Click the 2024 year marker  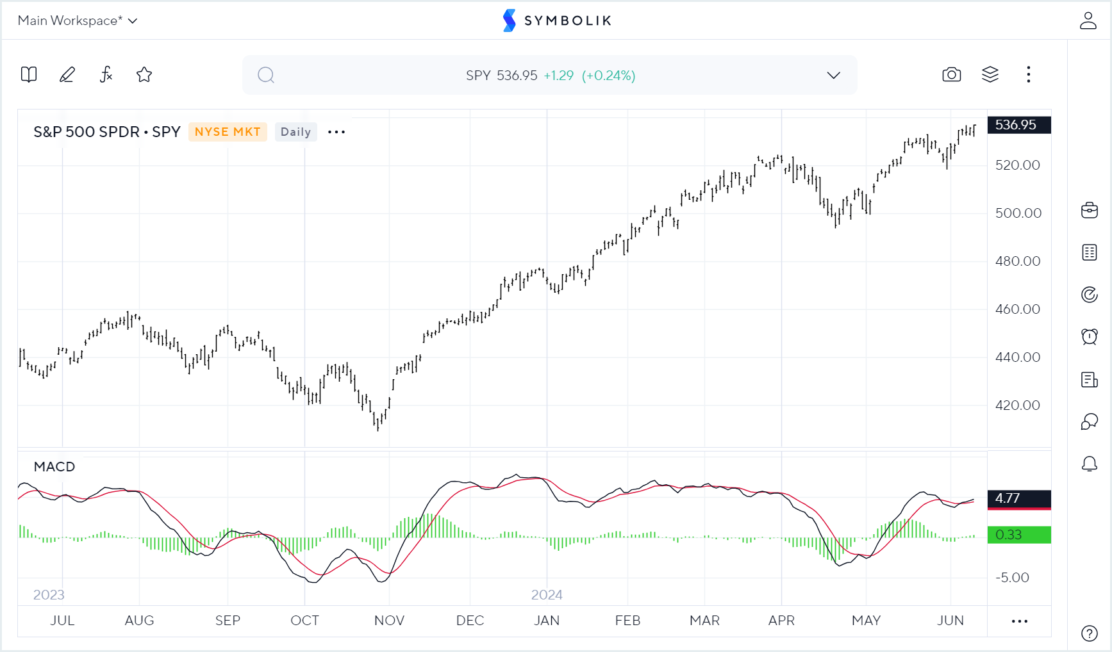(x=547, y=595)
